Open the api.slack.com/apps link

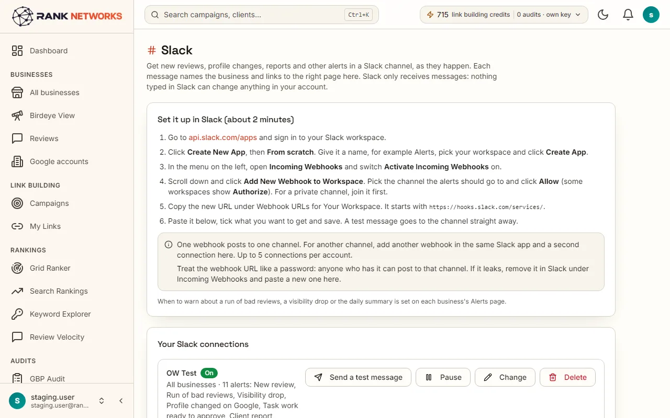pyautogui.click(x=222, y=137)
